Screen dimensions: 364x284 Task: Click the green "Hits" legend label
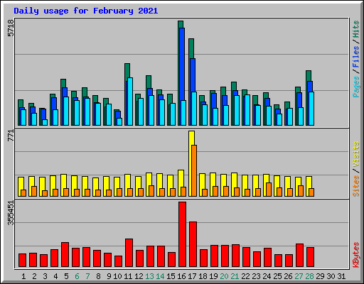tap(356, 29)
